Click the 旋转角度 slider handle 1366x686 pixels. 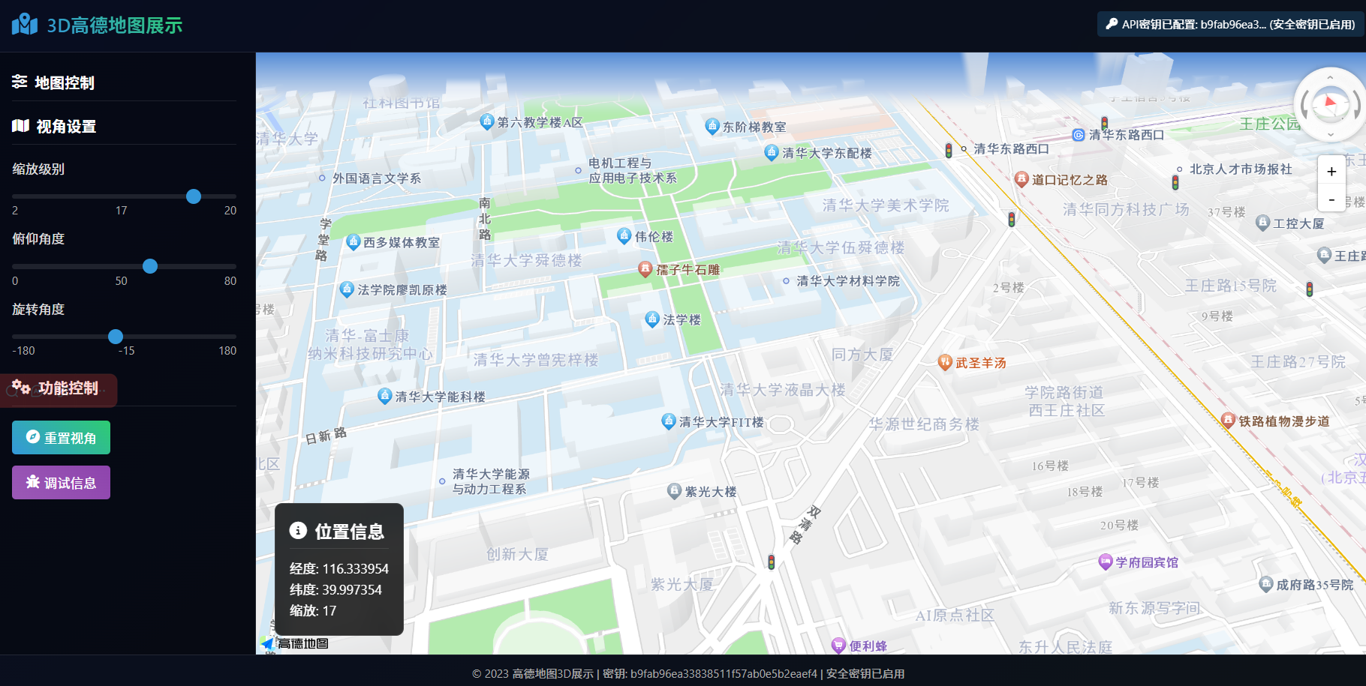116,337
